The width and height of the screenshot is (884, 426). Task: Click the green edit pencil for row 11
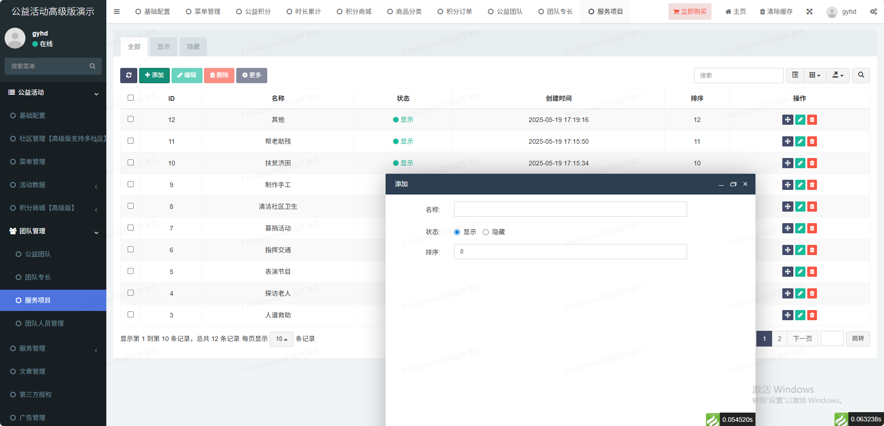[x=800, y=141]
